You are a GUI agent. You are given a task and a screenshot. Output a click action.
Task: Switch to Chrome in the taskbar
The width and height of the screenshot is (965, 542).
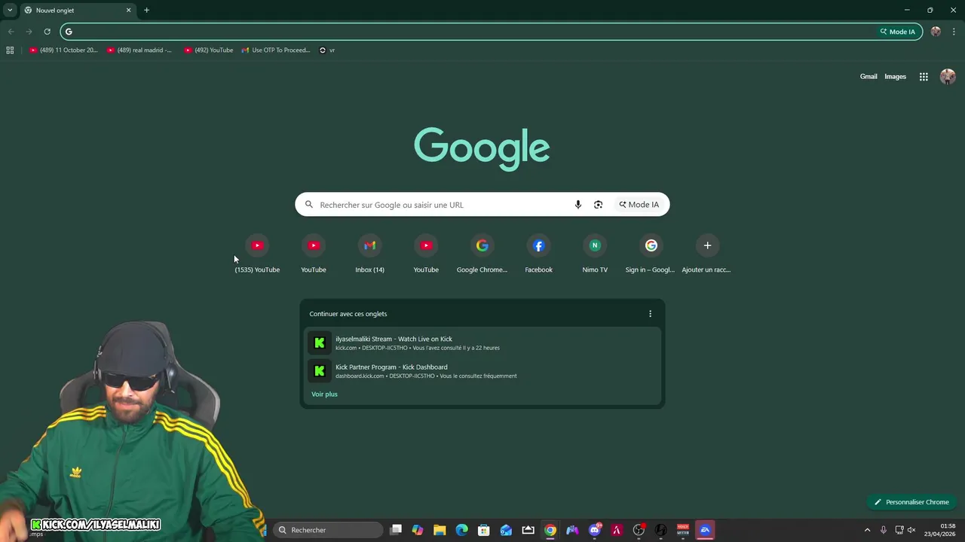[x=550, y=530]
